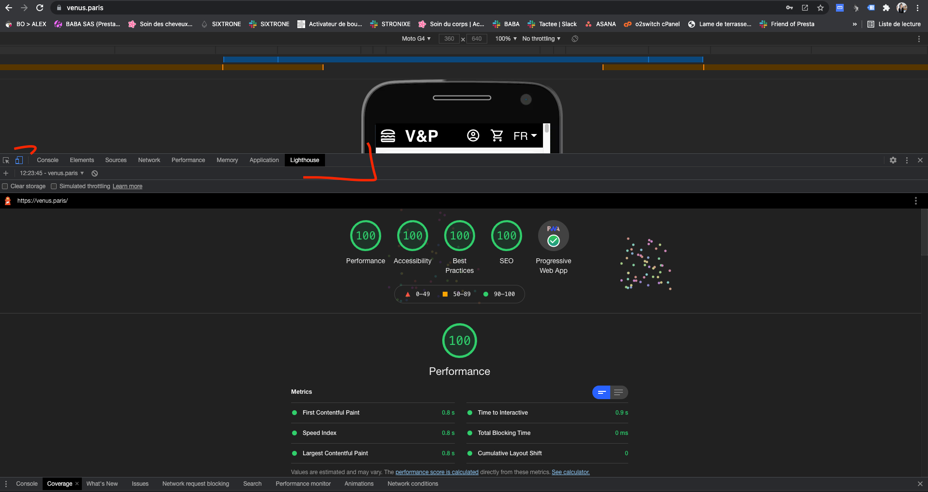Close the Coverage drawer tab
Screen dimensions: 928x492
pyautogui.click(x=77, y=484)
